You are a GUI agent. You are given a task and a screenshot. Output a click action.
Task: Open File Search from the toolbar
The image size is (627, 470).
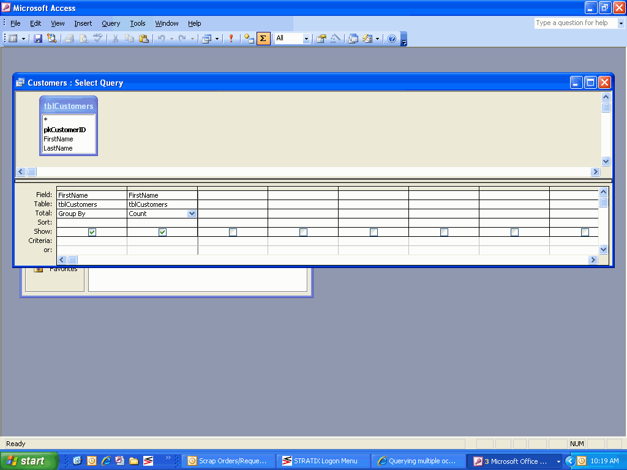point(51,39)
